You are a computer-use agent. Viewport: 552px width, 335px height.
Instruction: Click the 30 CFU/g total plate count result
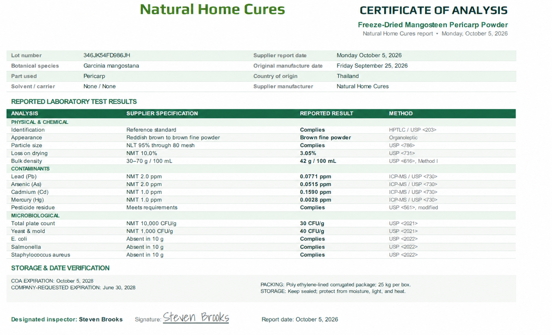312,224
